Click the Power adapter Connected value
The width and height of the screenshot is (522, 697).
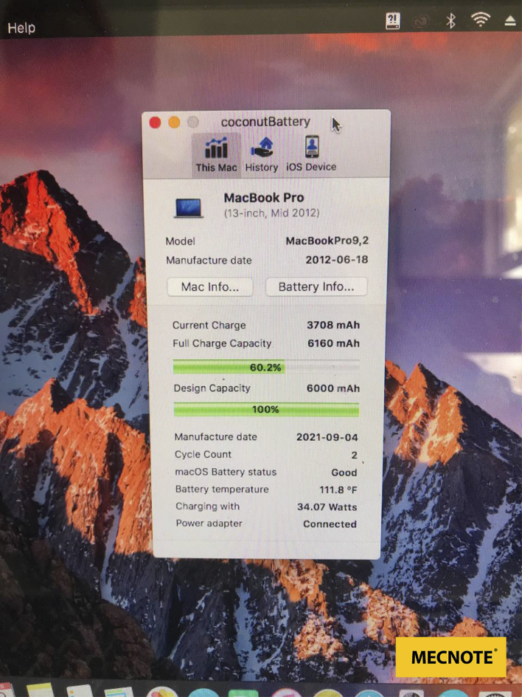(330, 524)
